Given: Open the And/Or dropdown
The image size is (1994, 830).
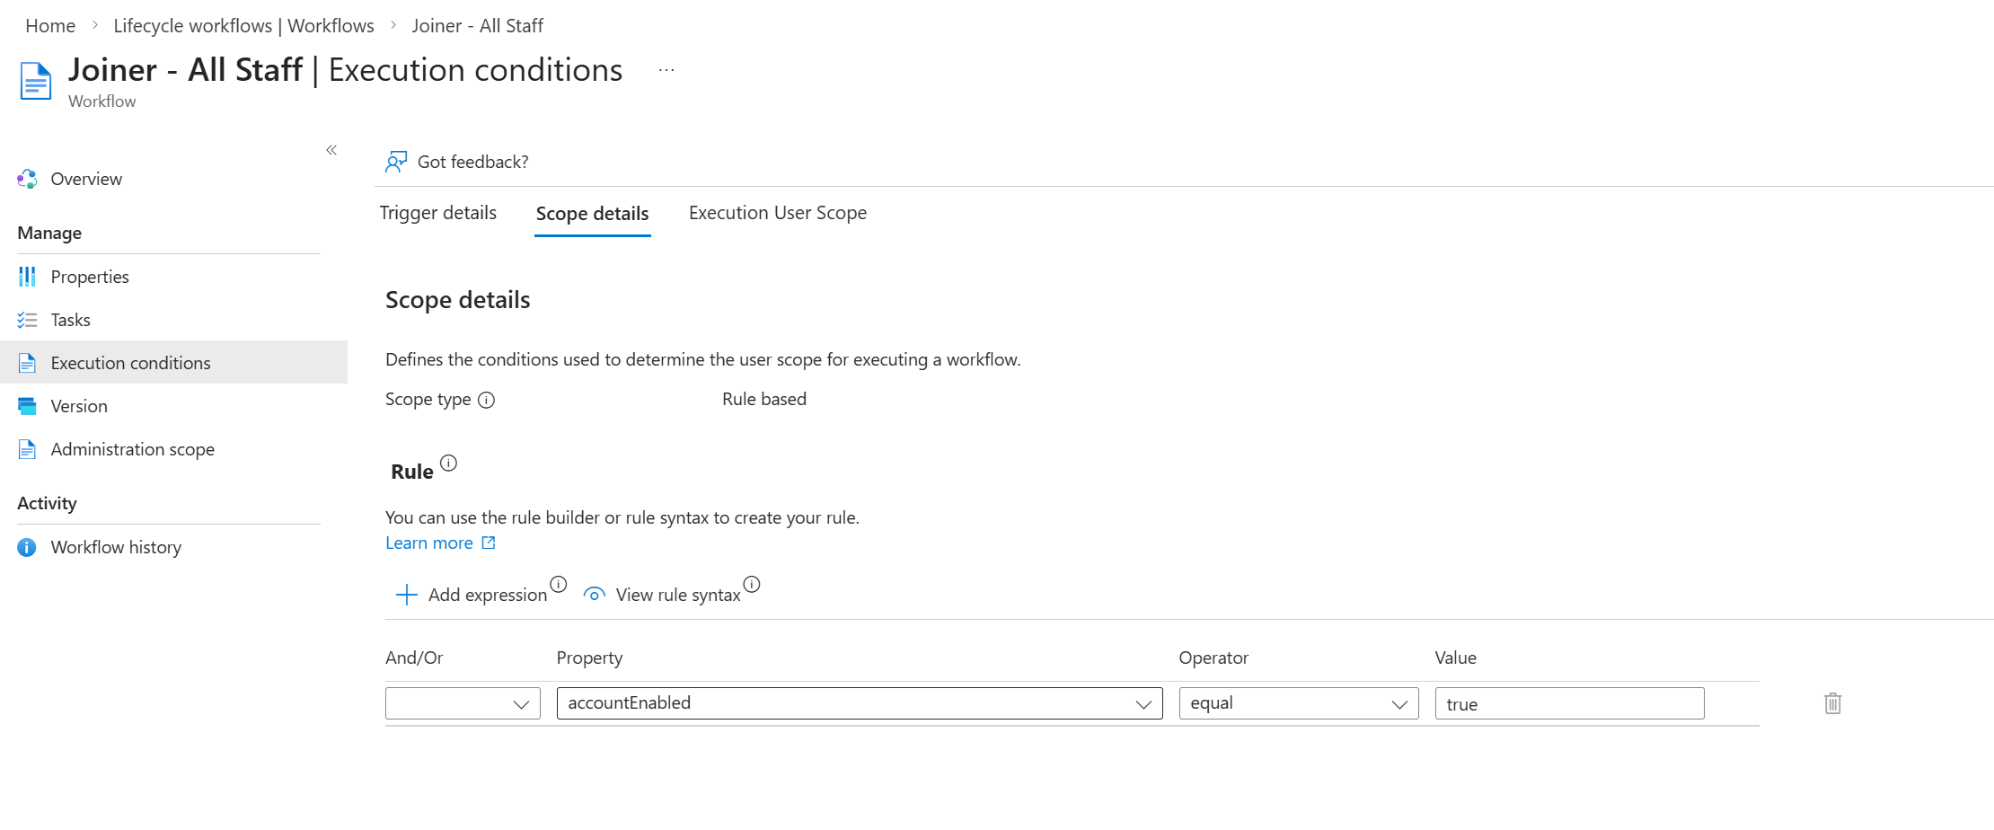Looking at the screenshot, I should (463, 703).
